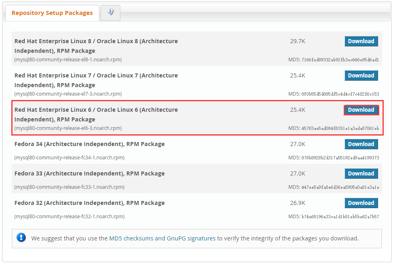Open the info icon tab

(110, 13)
